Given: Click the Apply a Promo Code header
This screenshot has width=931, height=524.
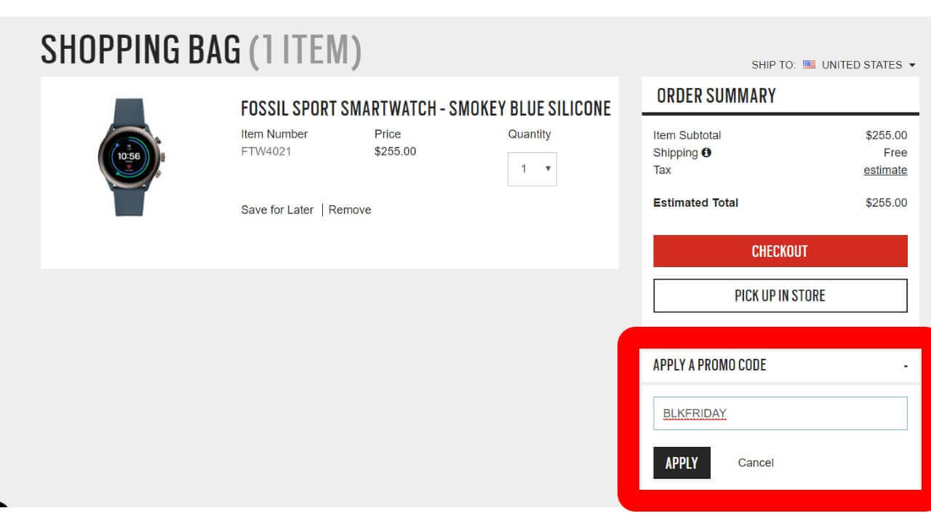Looking at the screenshot, I should pos(709,365).
